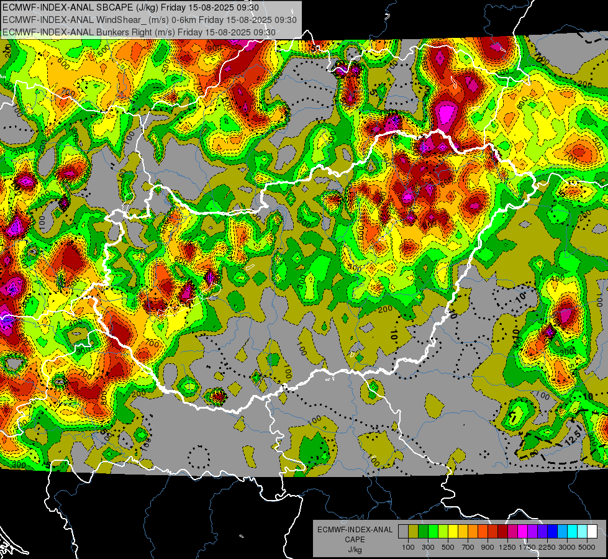Click the 2250 value in the legend scale
Image resolution: width=608 pixels, height=559 pixels.
tap(547, 547)
